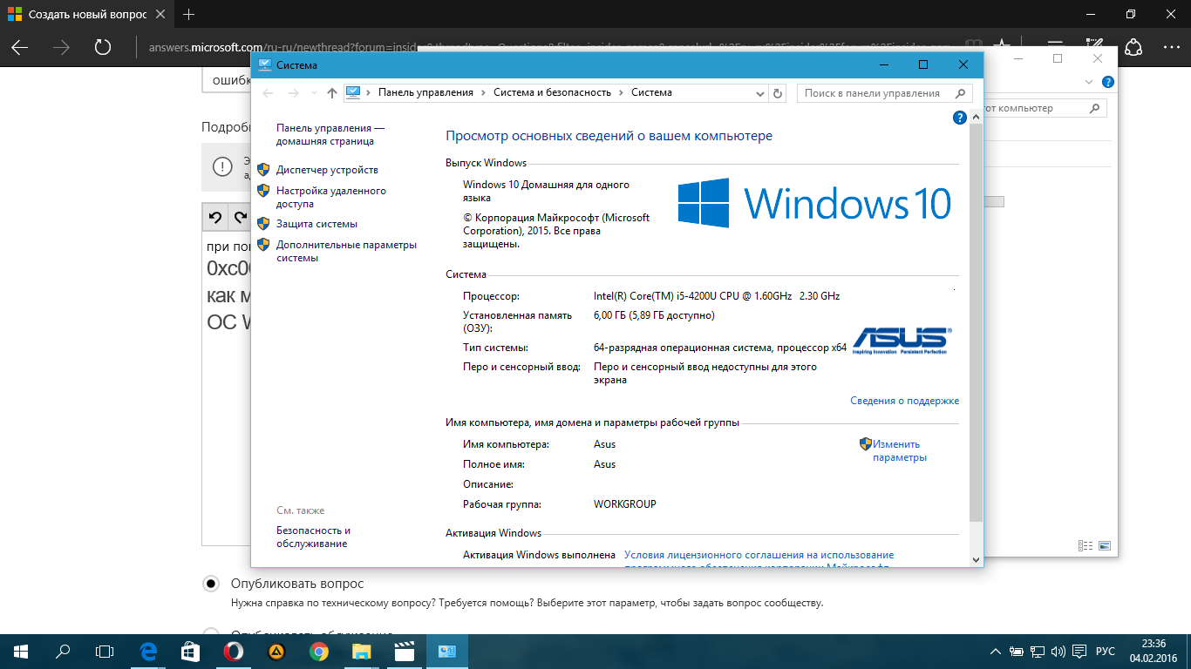Open Edge from taskbar

click(147, 651)
